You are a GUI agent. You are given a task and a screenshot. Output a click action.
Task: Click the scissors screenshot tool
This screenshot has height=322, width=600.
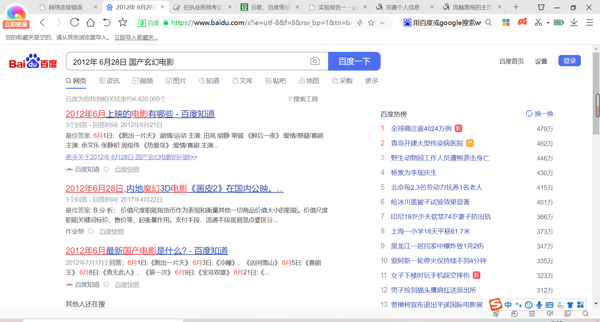coord(538,22)
